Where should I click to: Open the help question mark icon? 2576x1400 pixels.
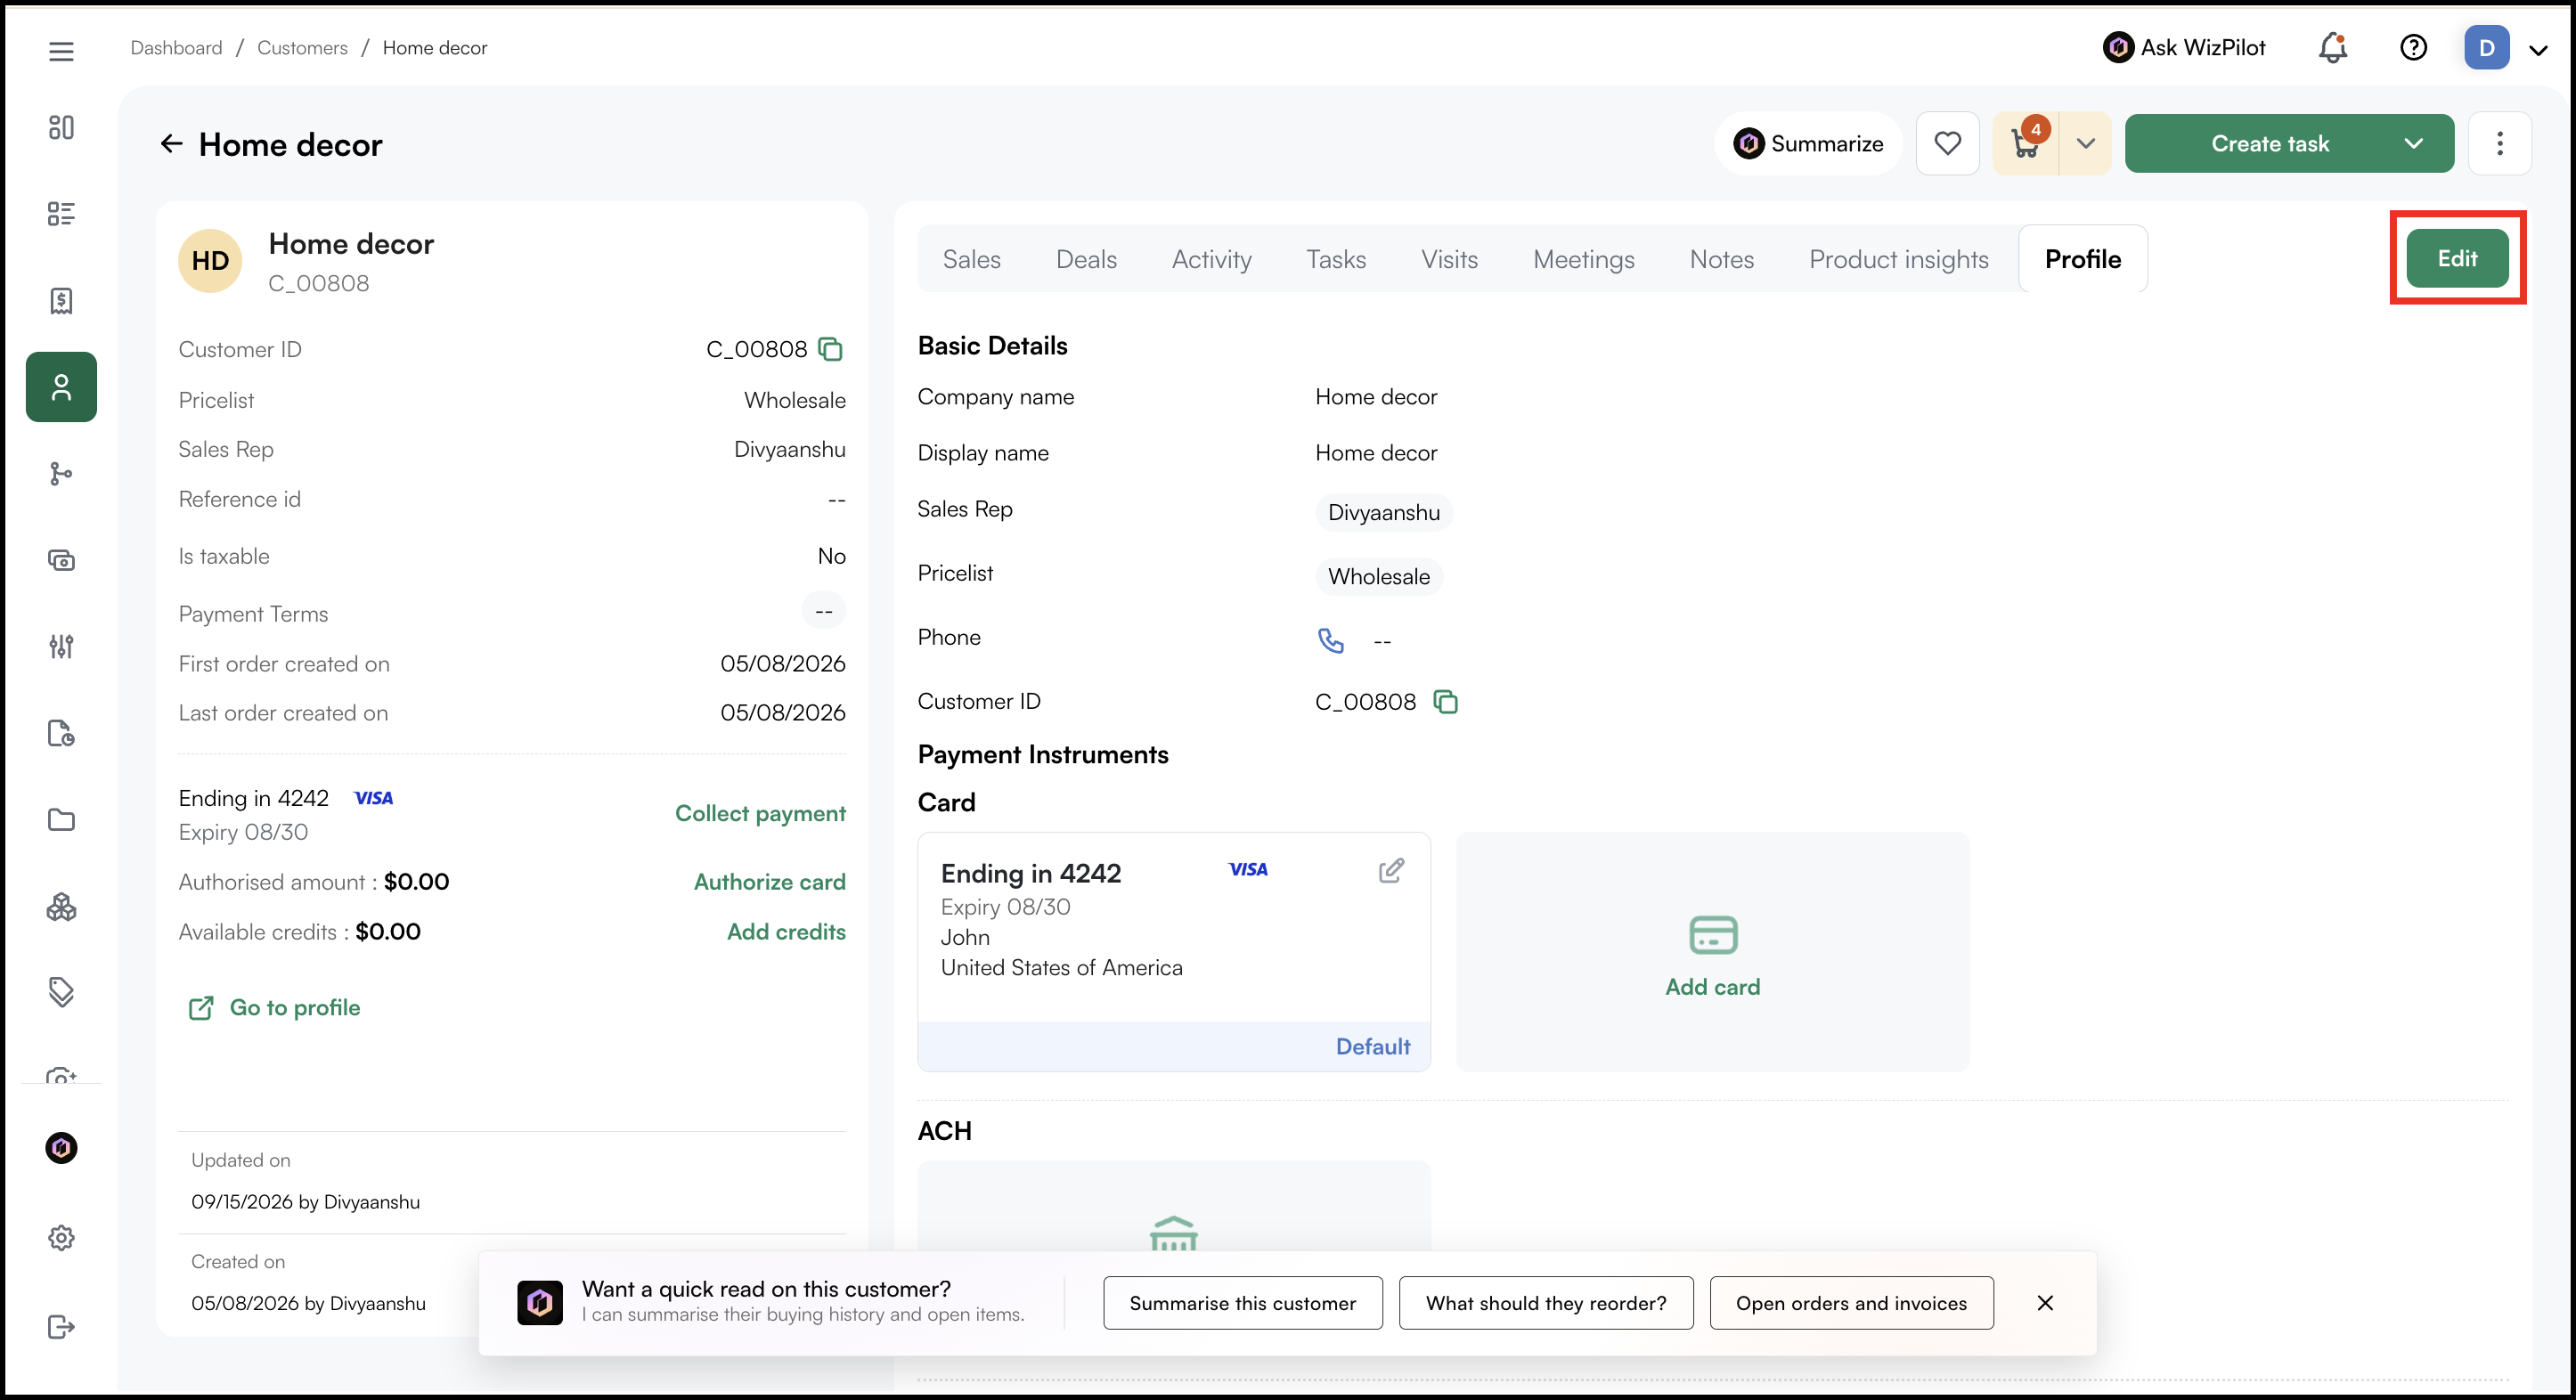[2413, 47]
